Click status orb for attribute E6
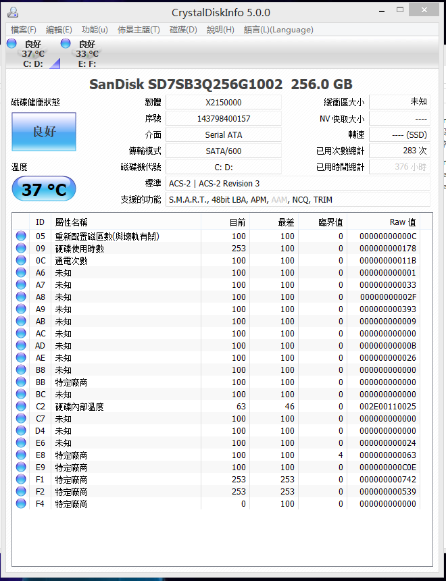The image size is (446, 581). click(21, 443)
